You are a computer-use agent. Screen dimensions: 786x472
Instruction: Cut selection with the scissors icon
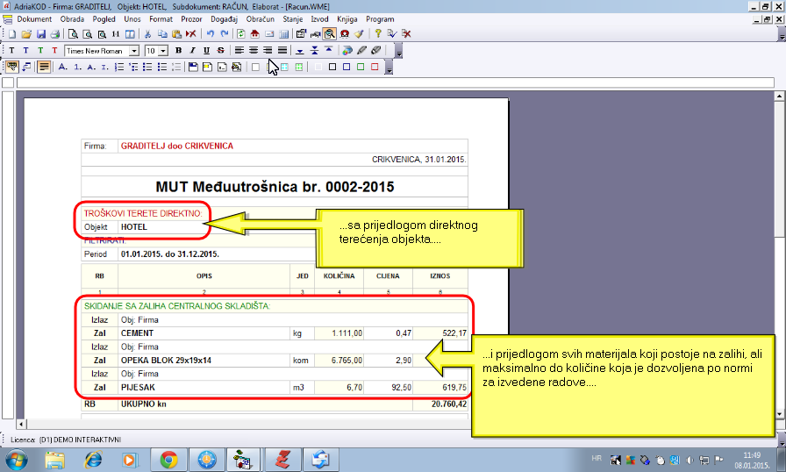[x=147, y=34]
